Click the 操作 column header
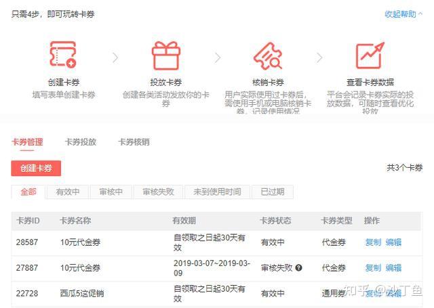The width and height of the screenshot is (434, 308). (x=372, y=221)
